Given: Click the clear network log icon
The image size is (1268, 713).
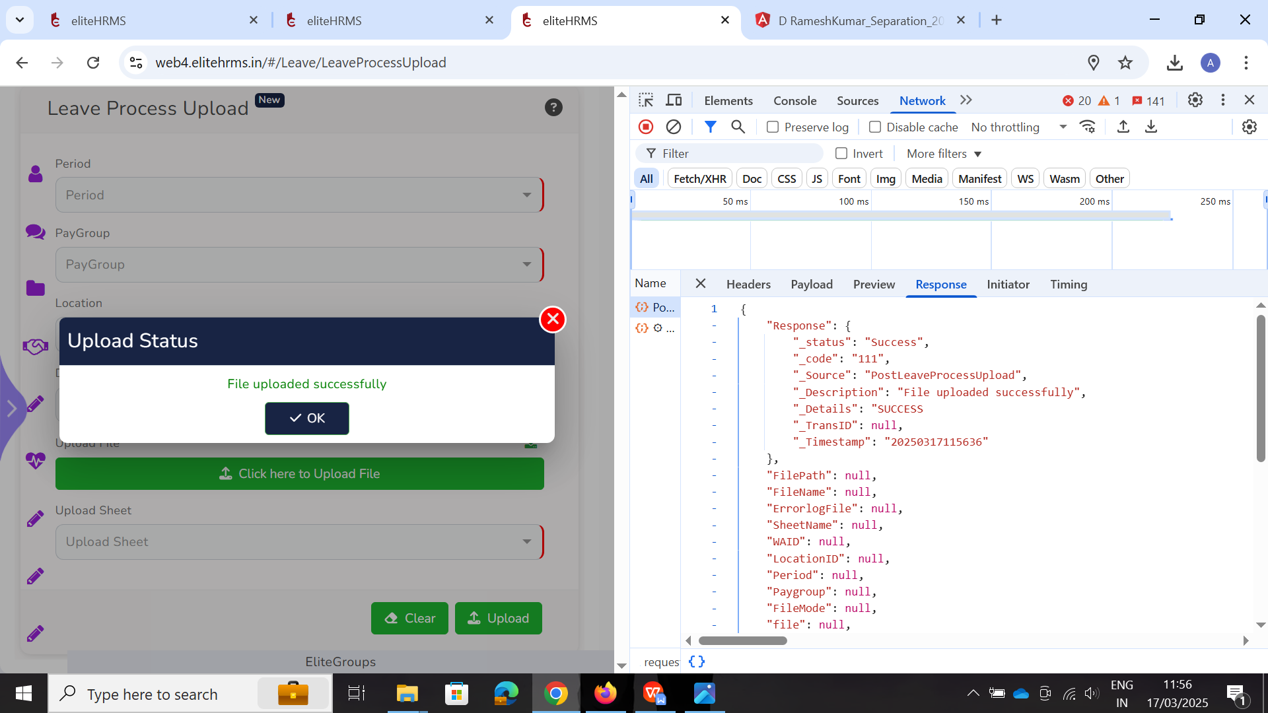Looking at the screenshot, I should point(674,127).
